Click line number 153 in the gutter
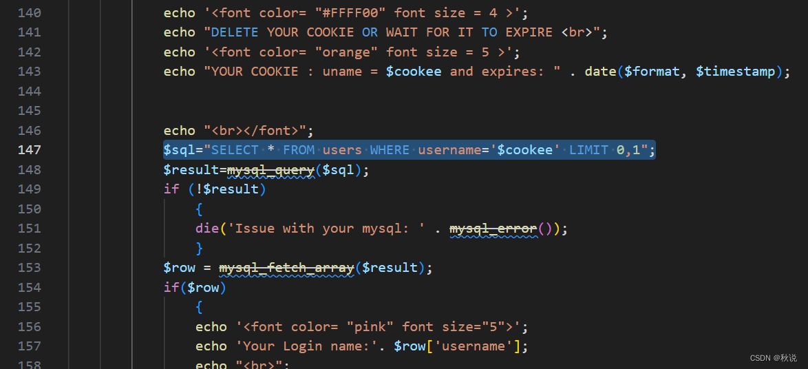808x369 pixels. tap(30, 268)
